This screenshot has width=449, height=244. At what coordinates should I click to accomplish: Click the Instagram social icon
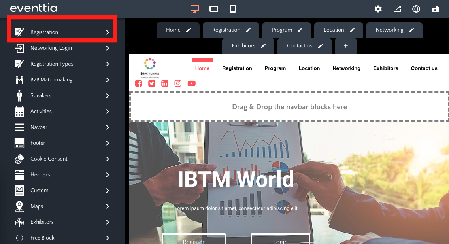(178, 83)
